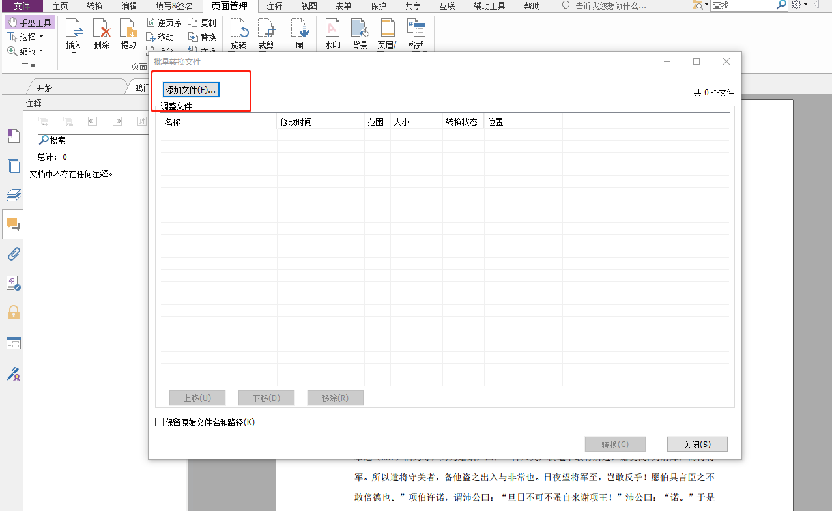Select the 插入 page tool
This screenshot has height=511, width=832.
coord(74,33)
